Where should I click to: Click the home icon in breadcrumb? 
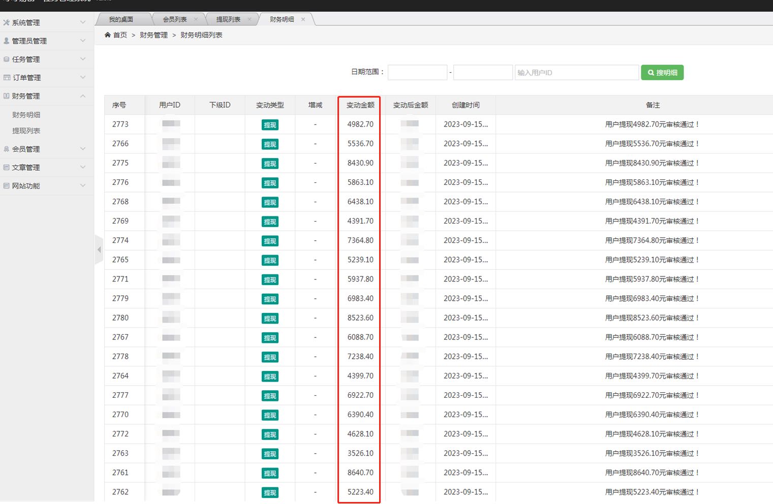pos(108,35)
